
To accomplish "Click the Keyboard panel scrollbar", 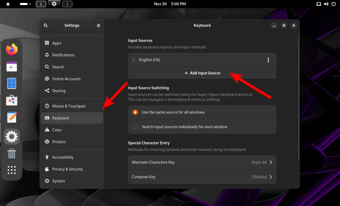I will click(298, 97).
